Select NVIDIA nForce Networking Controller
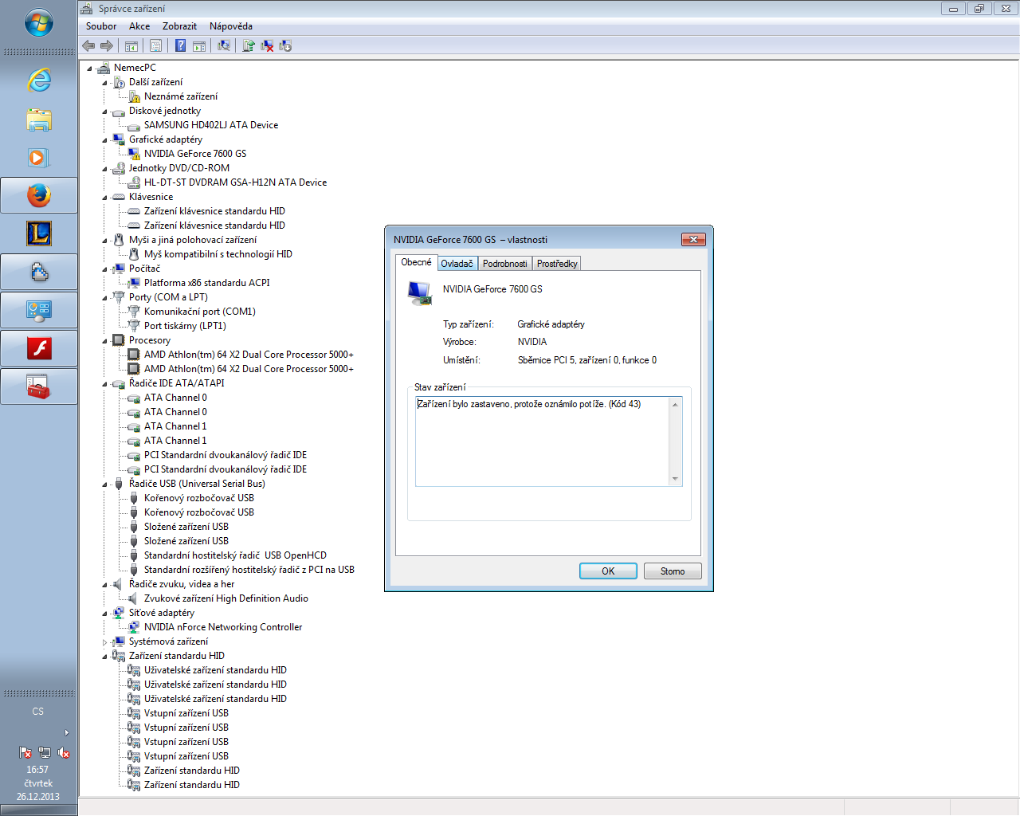1020x816 pixels. [223, 627]
